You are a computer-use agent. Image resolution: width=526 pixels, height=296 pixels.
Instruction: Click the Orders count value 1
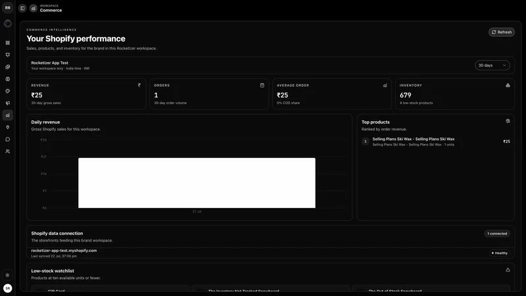pyautogui.click(x=156, y=95)
